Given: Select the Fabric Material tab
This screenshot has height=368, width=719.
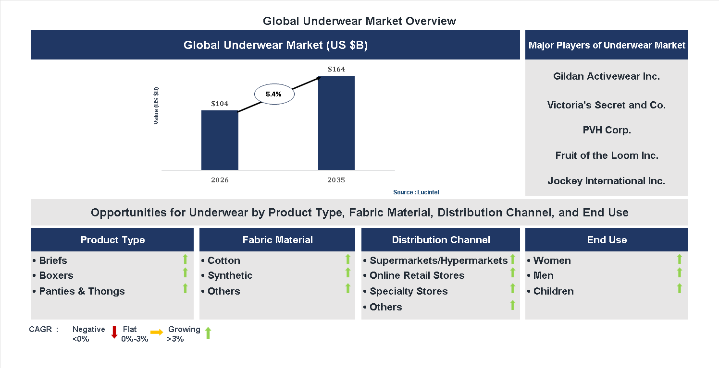Looking at the screenshot, I should click(277, 239).
